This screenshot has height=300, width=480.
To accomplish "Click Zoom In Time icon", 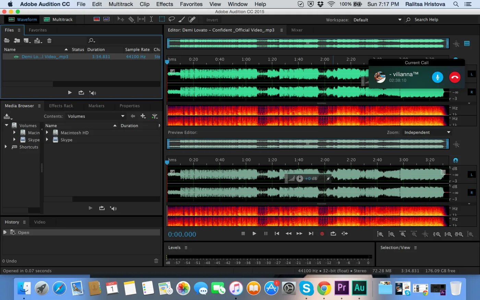I will [403, 234].
